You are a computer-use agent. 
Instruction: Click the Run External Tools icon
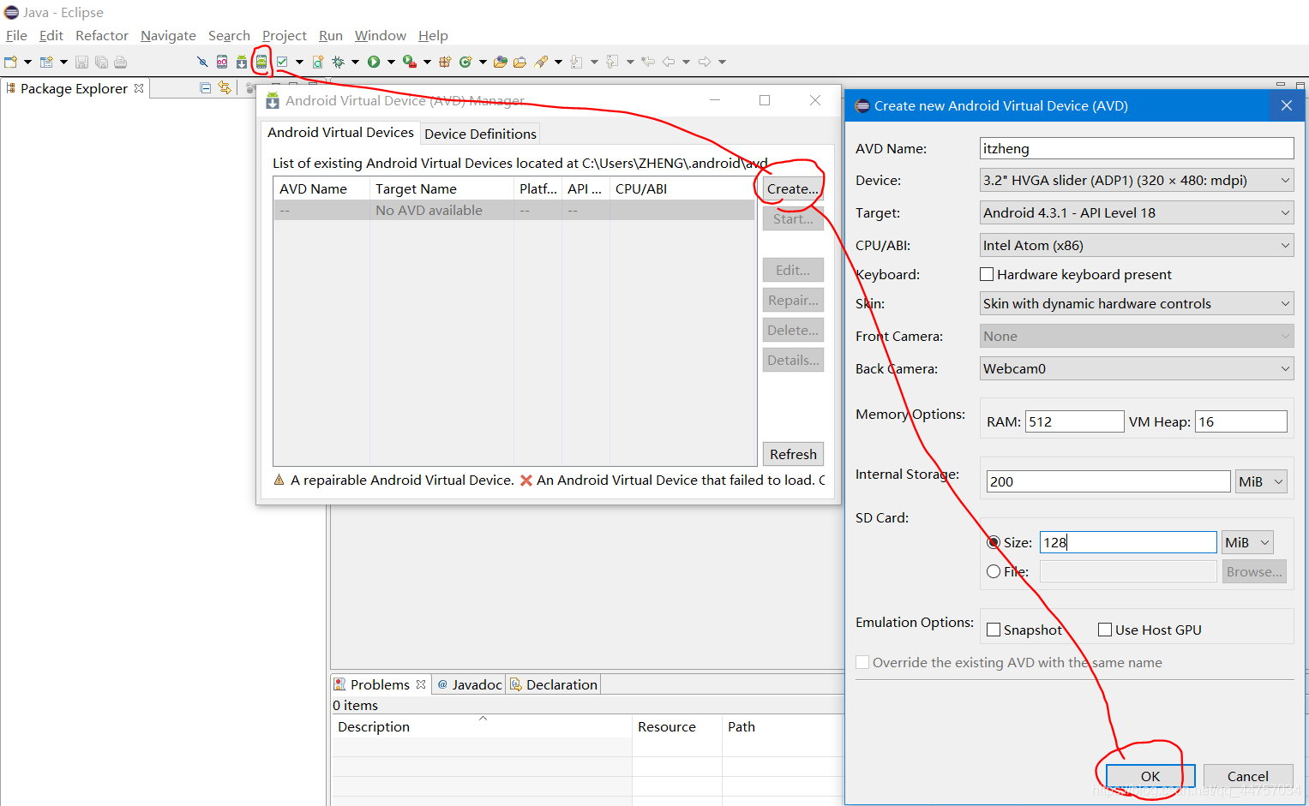(x=410, y=62)
